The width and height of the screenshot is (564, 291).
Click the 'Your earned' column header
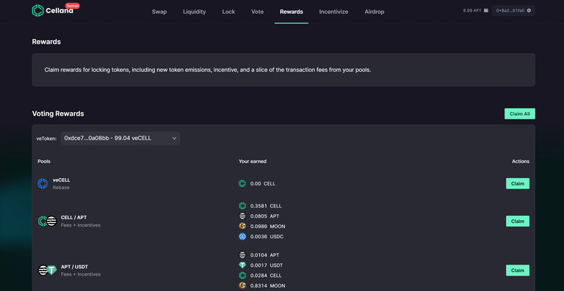point(253,161)
